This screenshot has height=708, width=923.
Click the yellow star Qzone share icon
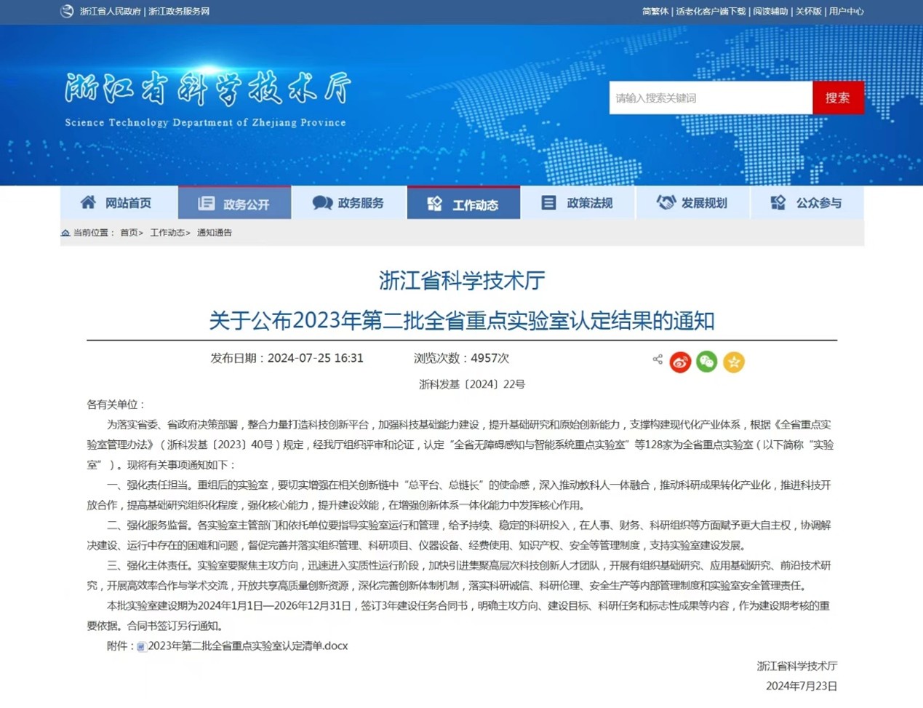(x=734, y=362)
